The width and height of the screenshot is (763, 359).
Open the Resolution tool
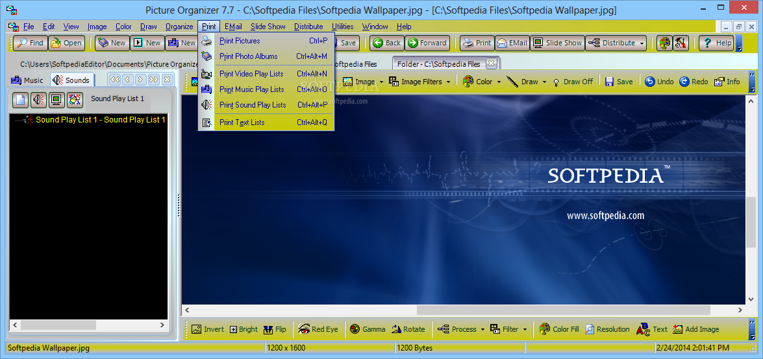click(607, 329)
